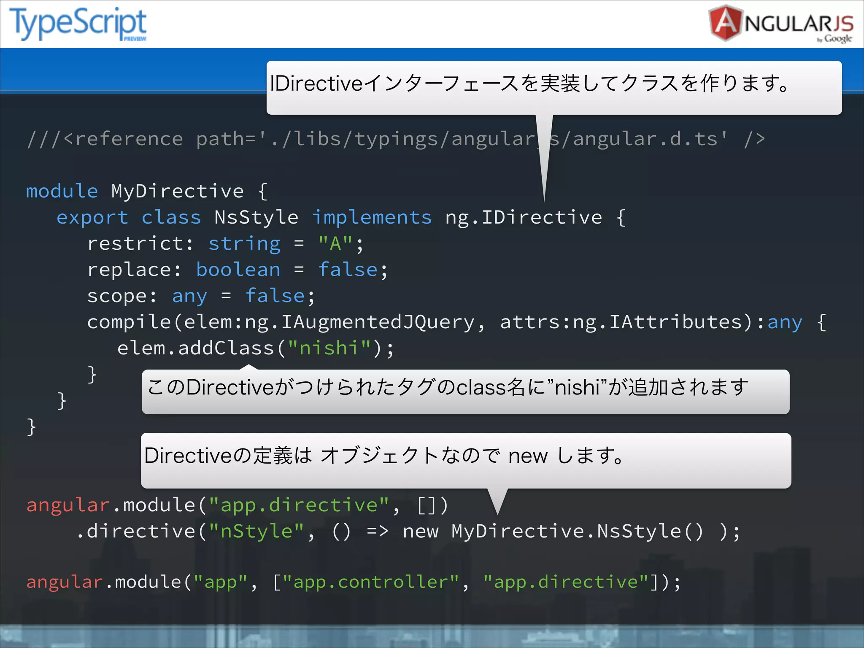
Task: Click the "by Google" text under AngularJS
Action: coord(835,39)
